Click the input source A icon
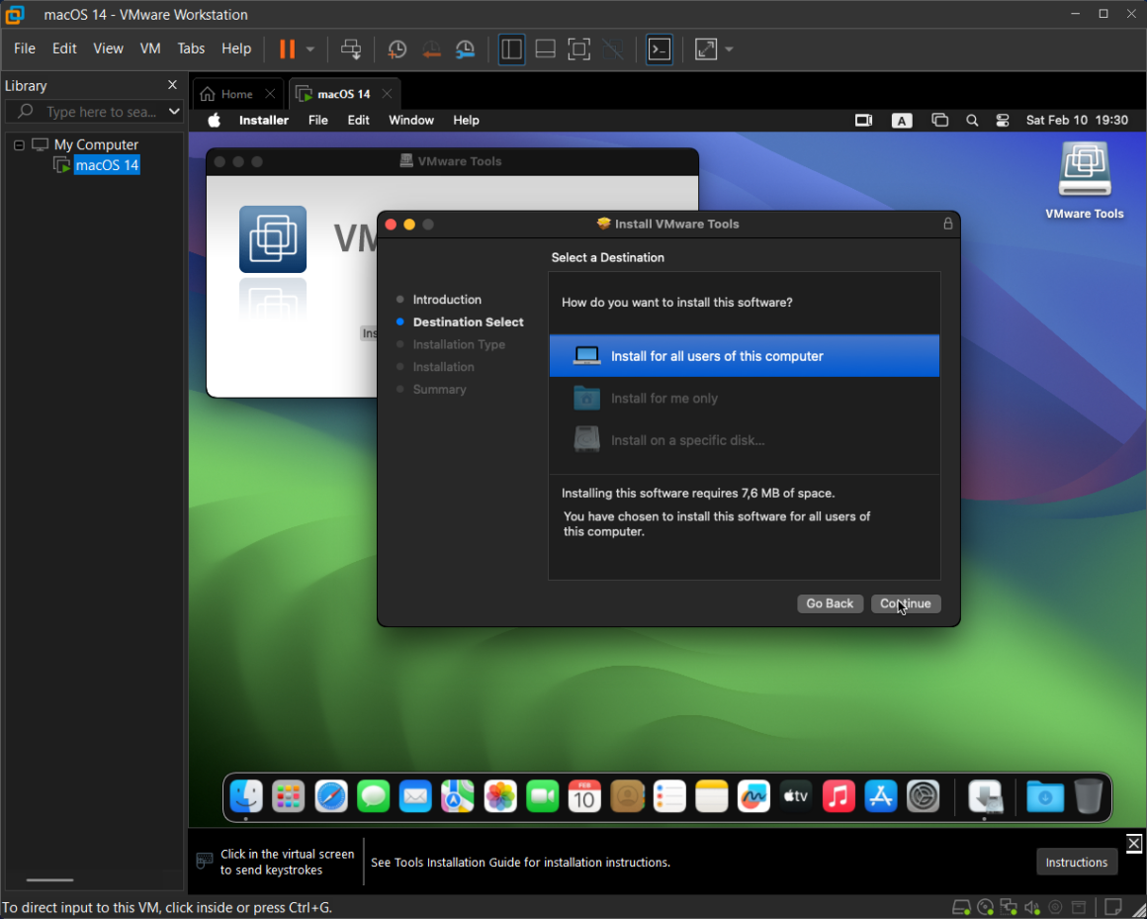1147x919 pixels. (901, 120)
